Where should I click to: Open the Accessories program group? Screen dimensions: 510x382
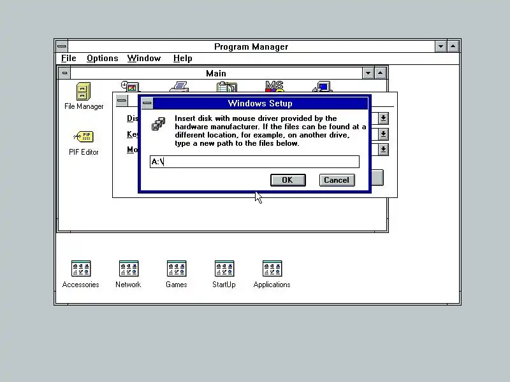click(81, 269)
